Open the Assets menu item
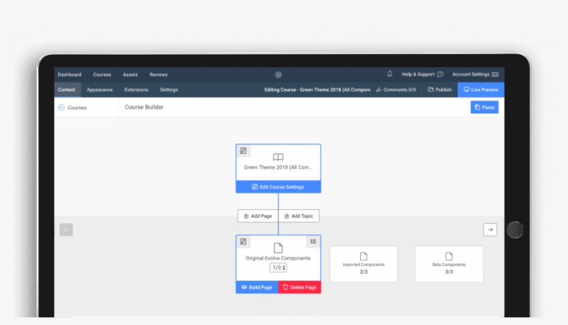 pos(130,75)
